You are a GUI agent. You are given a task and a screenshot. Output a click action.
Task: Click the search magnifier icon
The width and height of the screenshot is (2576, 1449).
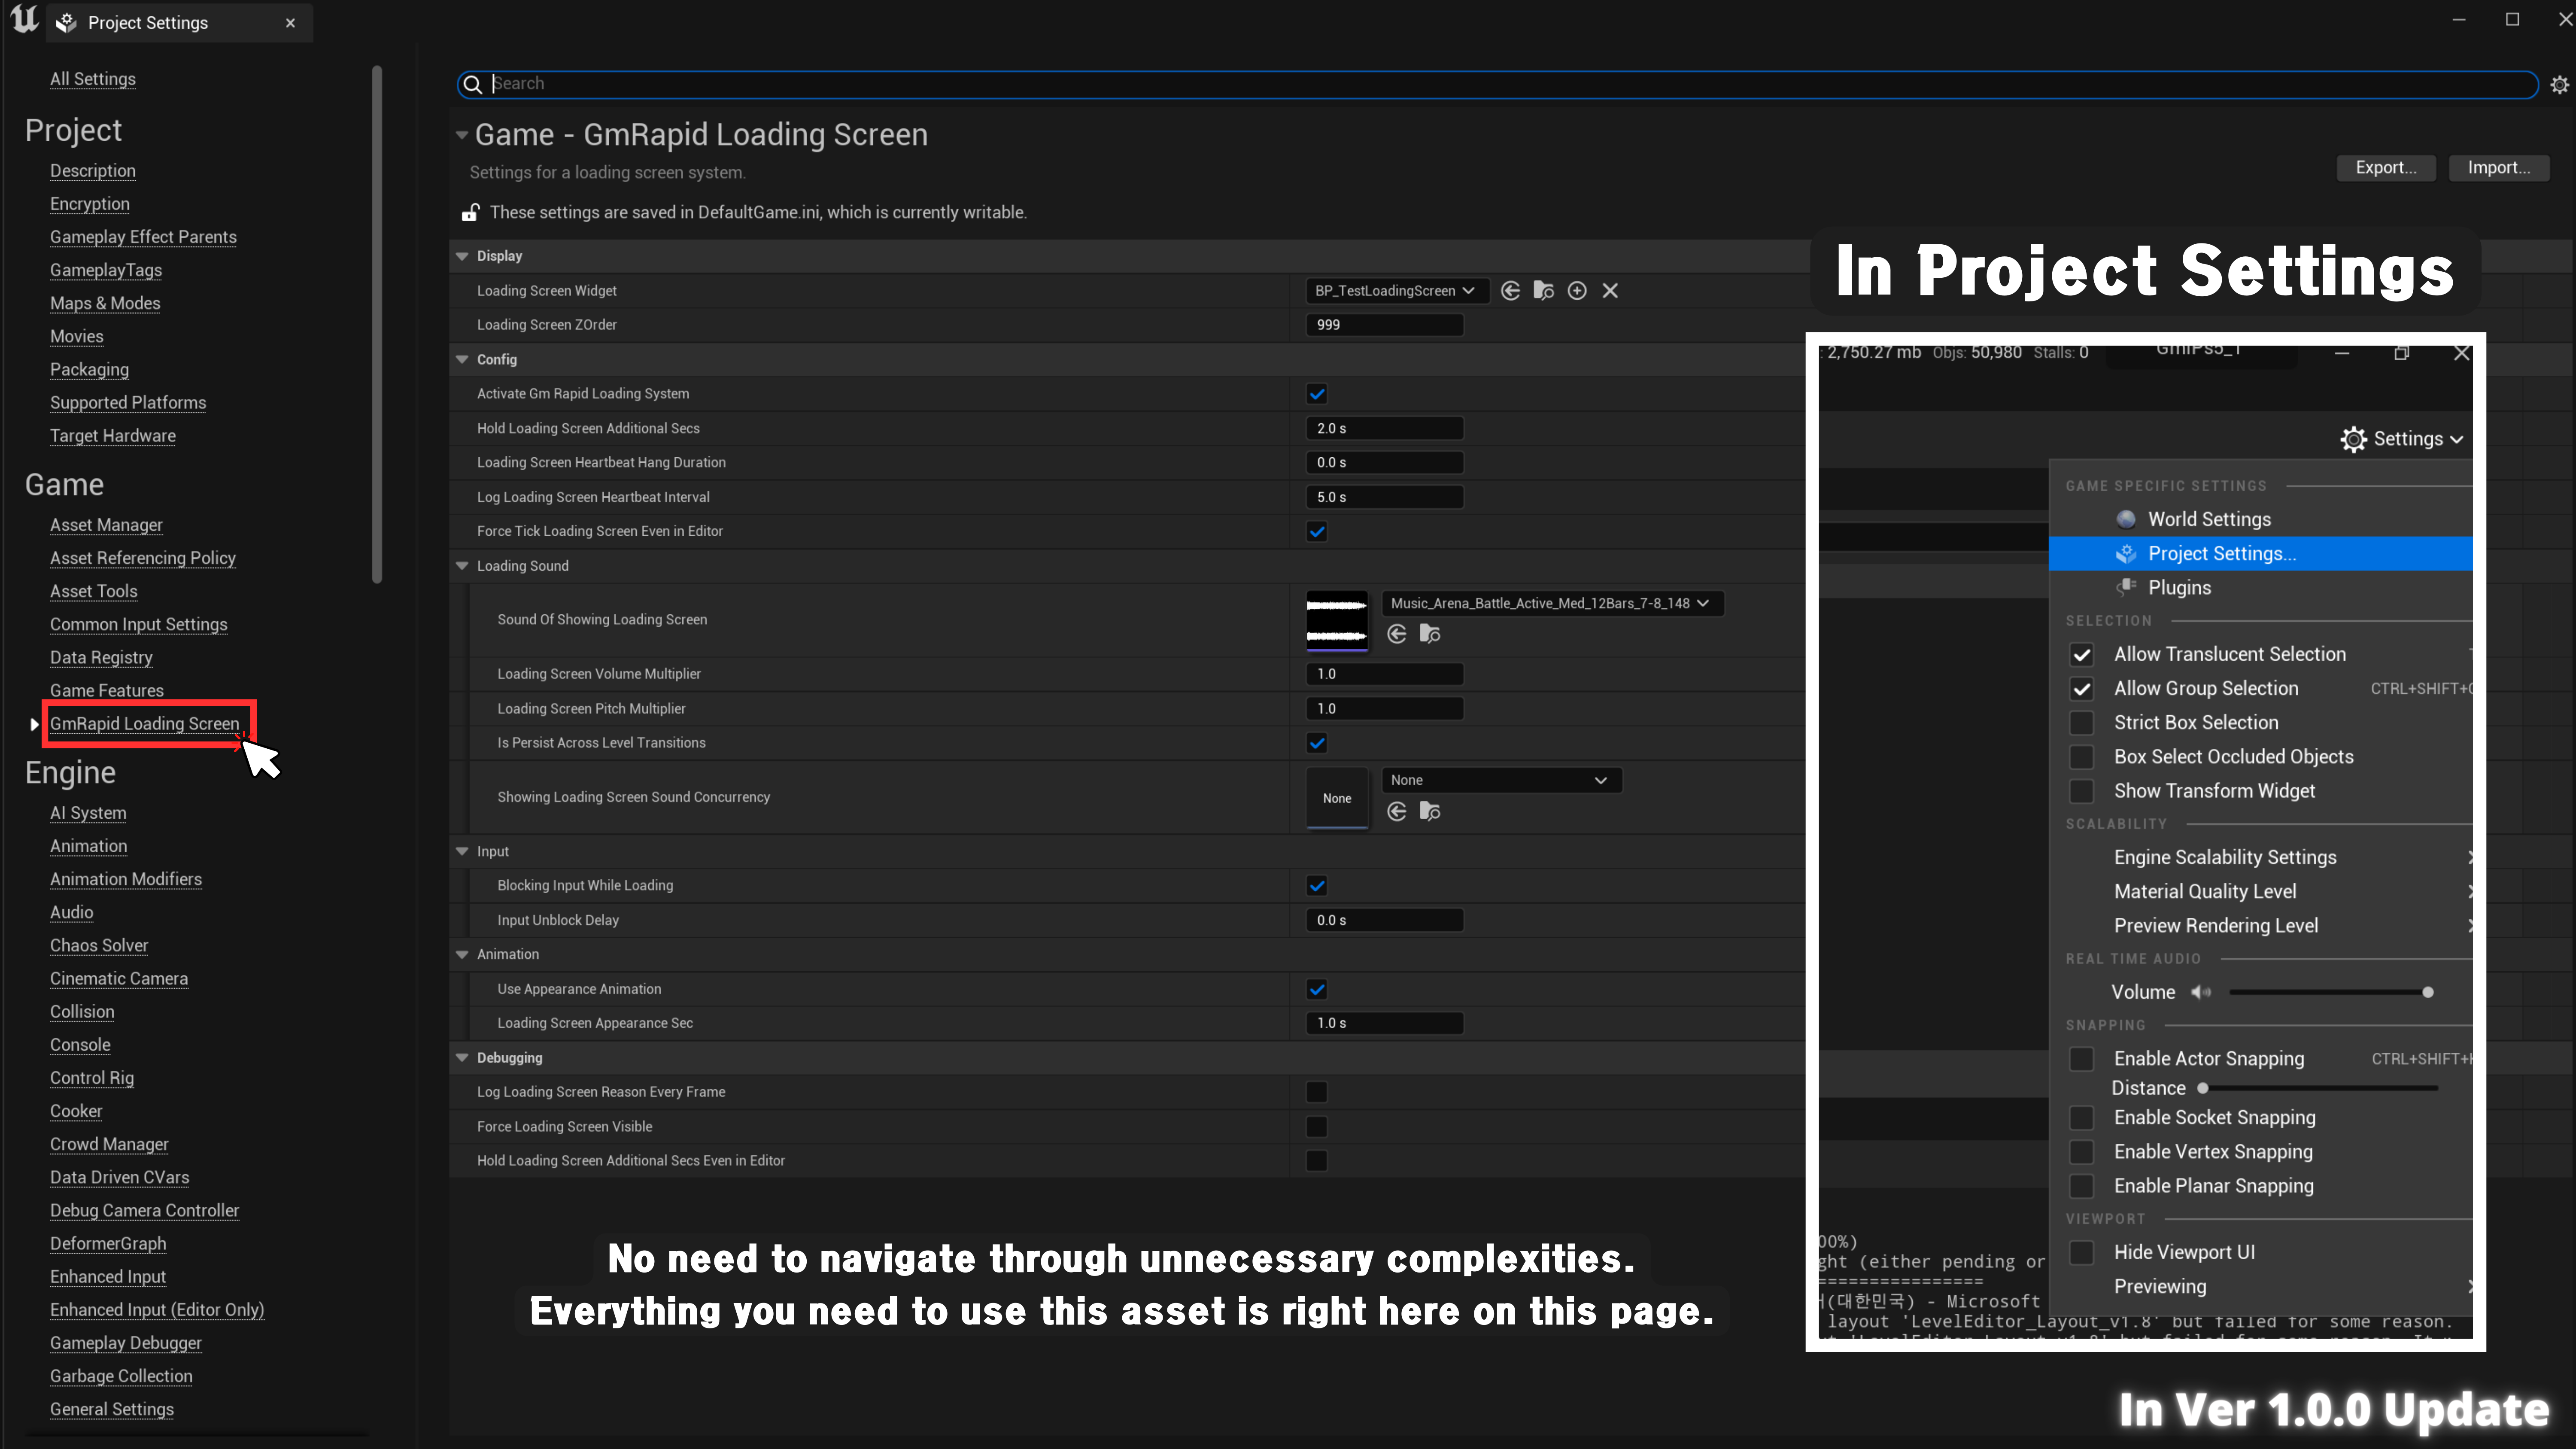473,84
